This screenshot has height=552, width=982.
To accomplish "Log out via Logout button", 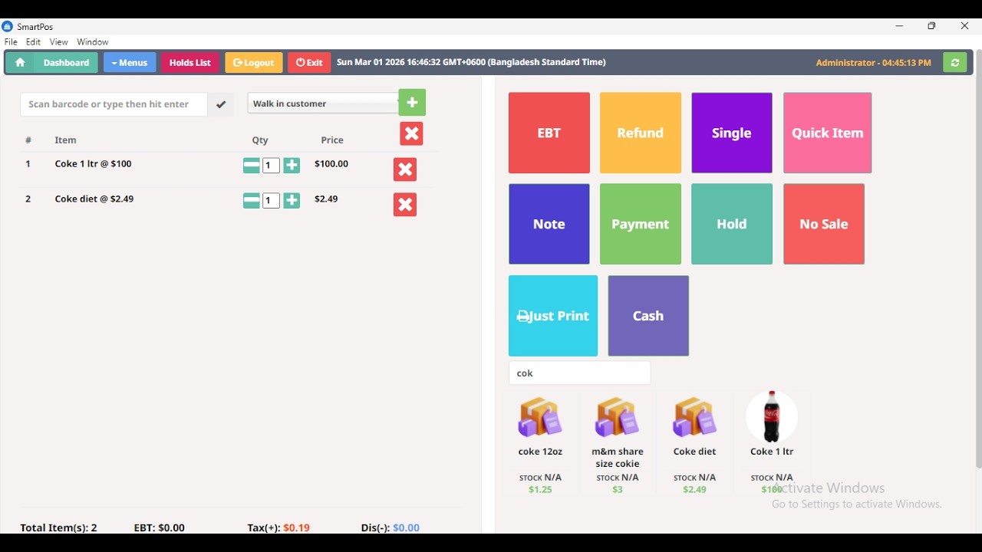I will point(254,63).
